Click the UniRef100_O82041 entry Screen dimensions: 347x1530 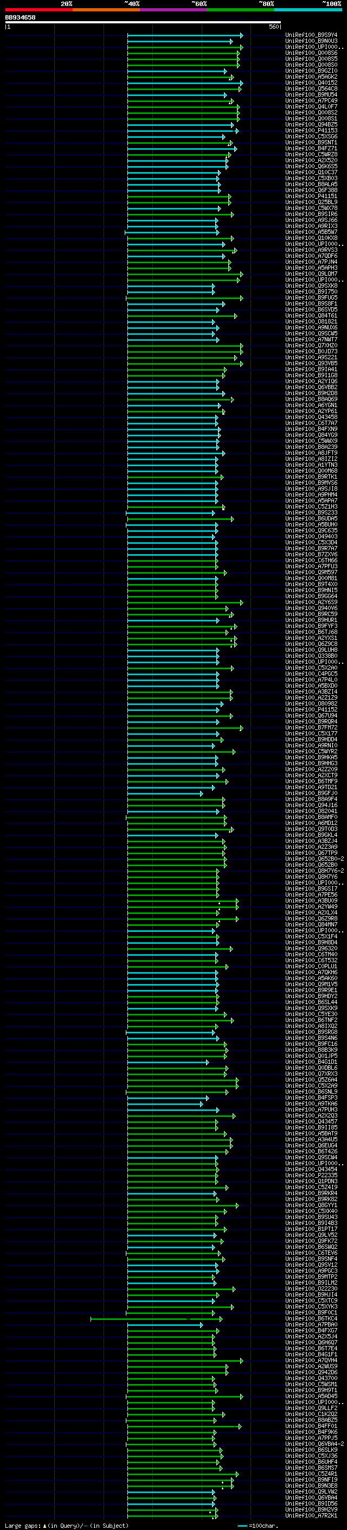(311, 811)
